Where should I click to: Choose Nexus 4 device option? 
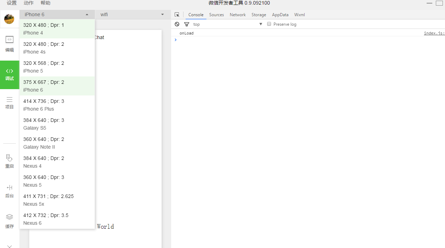[57, 162]
